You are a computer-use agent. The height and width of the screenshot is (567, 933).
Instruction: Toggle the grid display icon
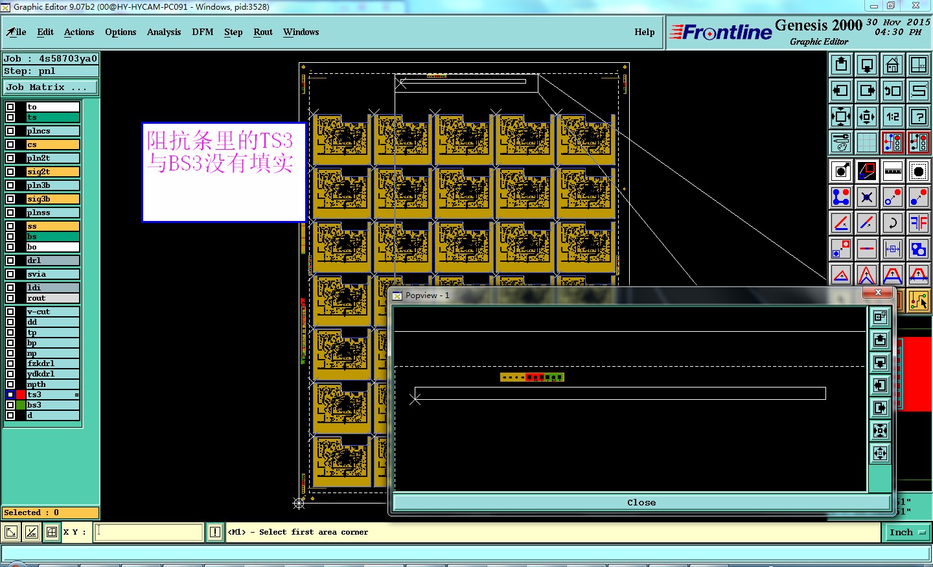coord(867,143)
